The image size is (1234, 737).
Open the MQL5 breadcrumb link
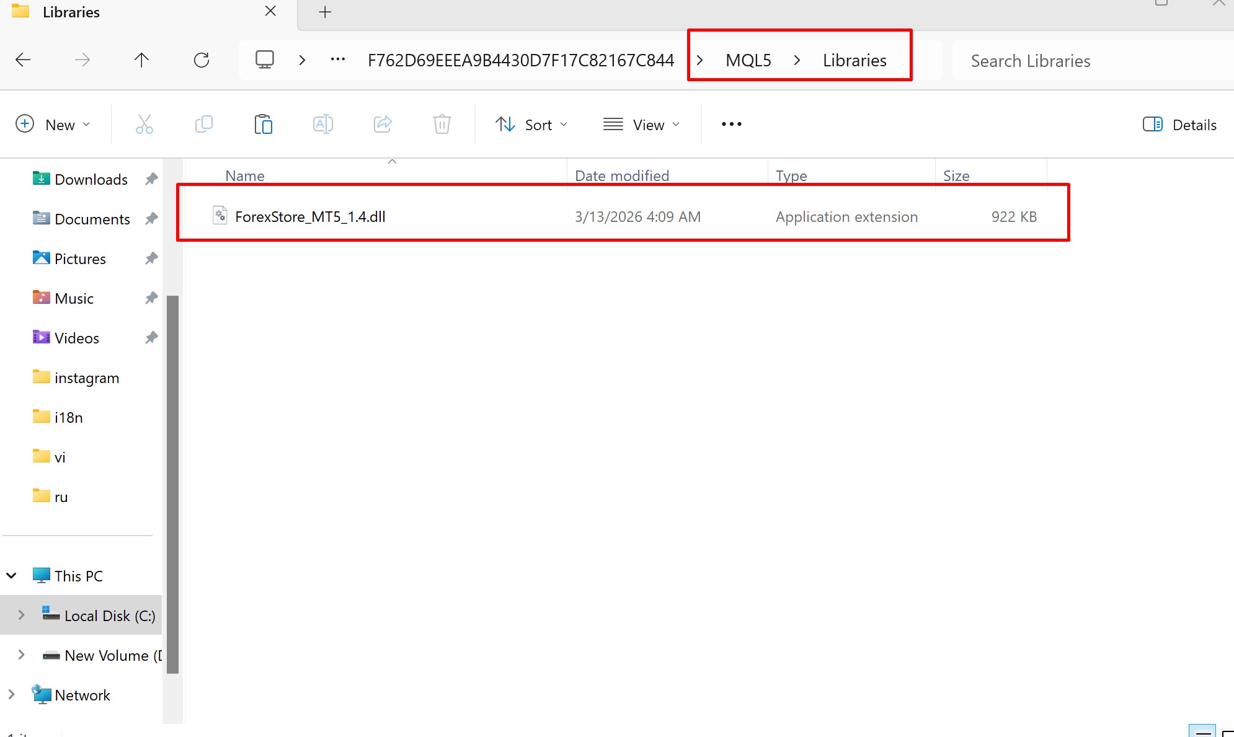click(x=748, y=60)
